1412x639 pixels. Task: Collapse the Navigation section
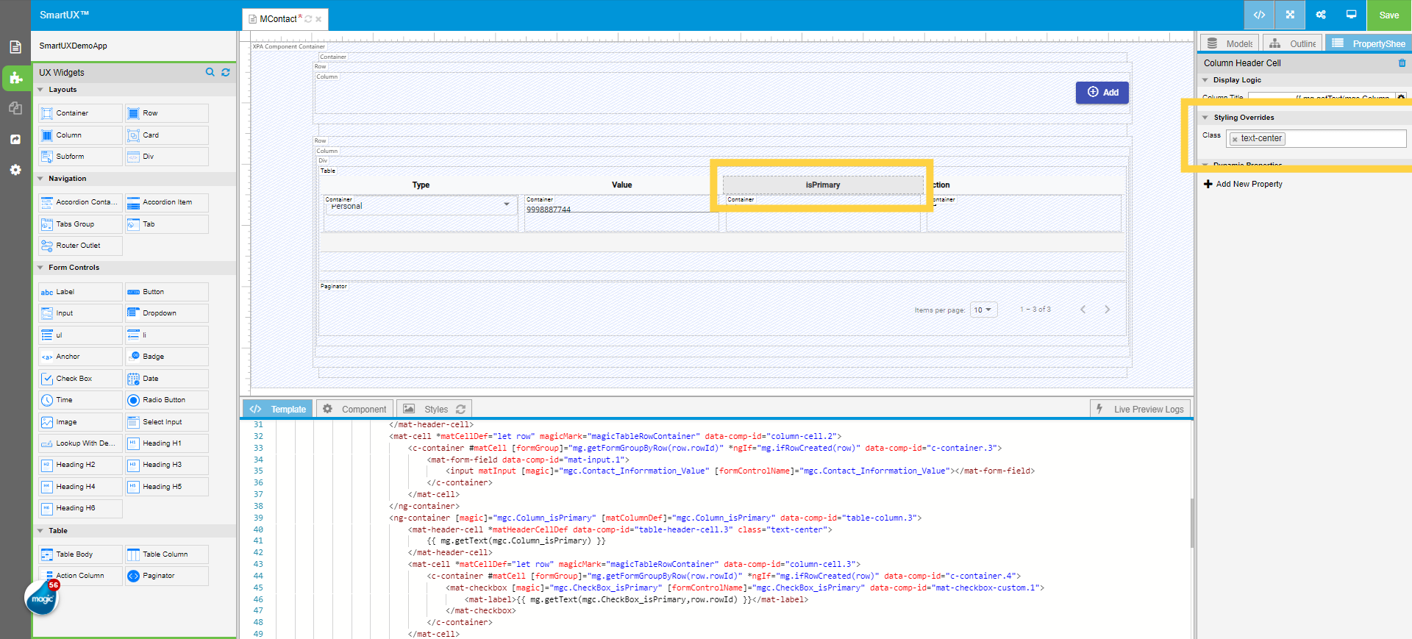[x=40, y=179]
